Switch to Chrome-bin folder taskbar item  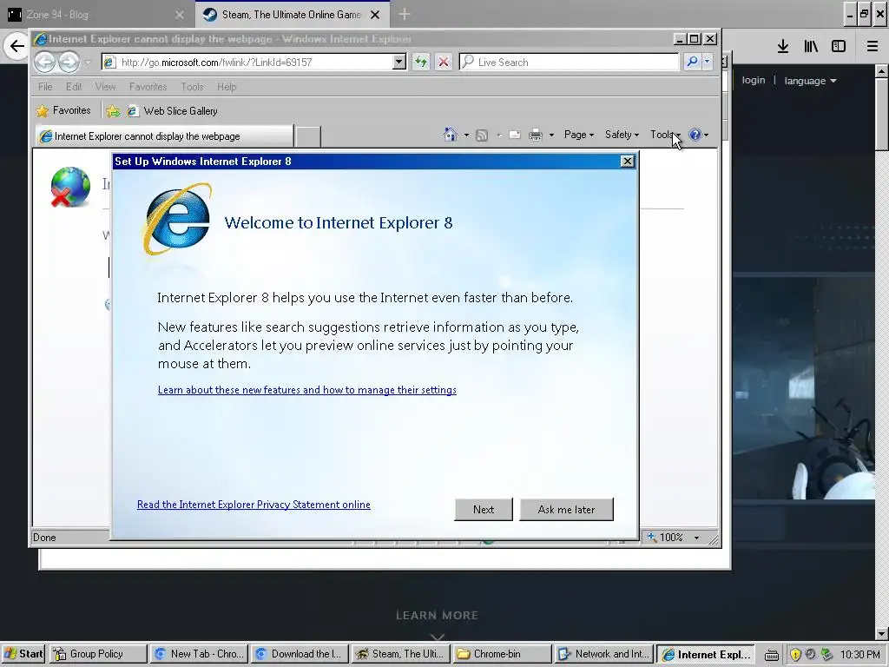click(503, 654)
